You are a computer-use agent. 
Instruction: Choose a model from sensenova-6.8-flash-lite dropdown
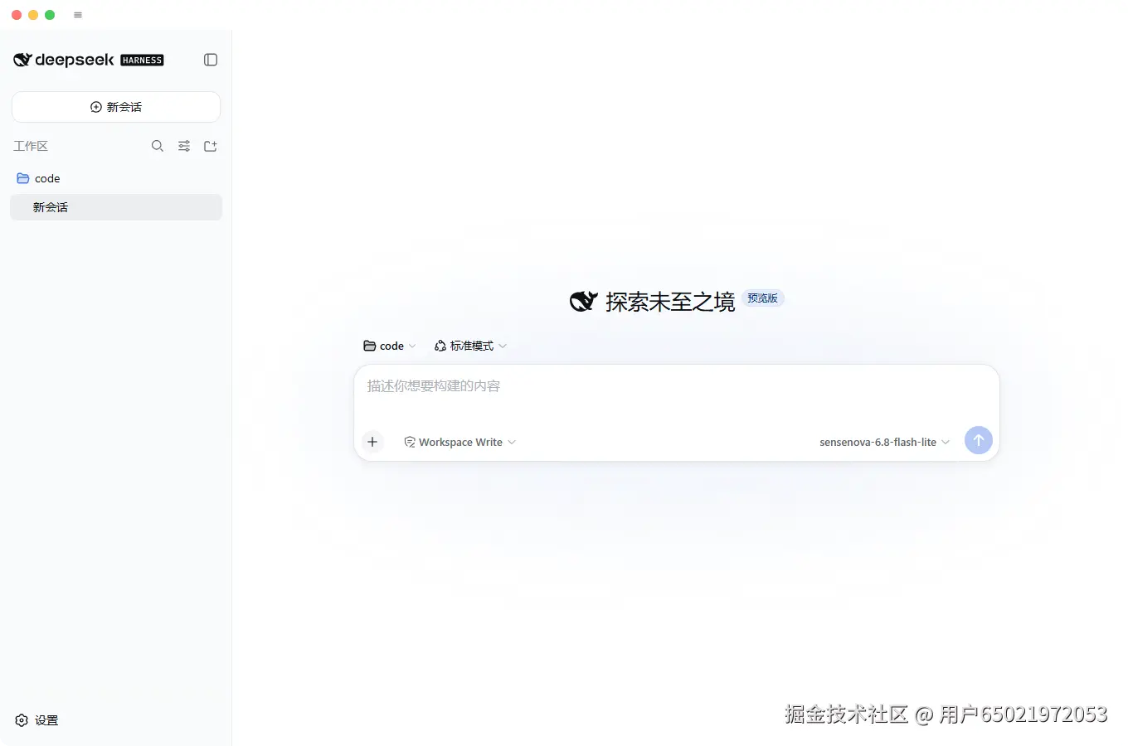pos(884,442)
